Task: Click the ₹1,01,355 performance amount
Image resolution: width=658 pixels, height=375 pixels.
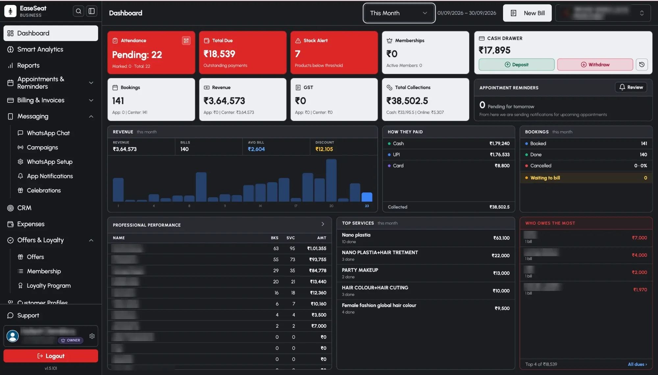Action: tap(316, 249)
